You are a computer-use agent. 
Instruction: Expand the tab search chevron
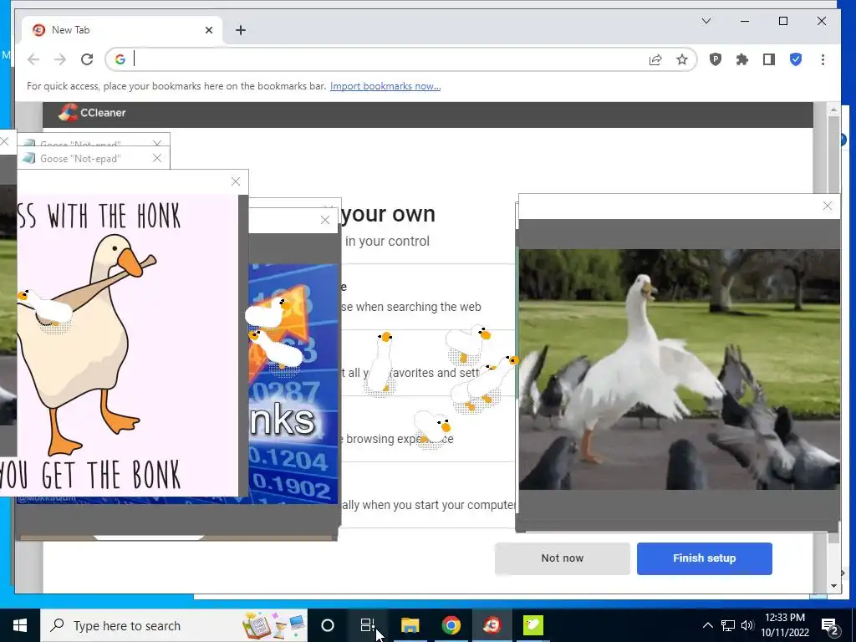pos(706,21)
